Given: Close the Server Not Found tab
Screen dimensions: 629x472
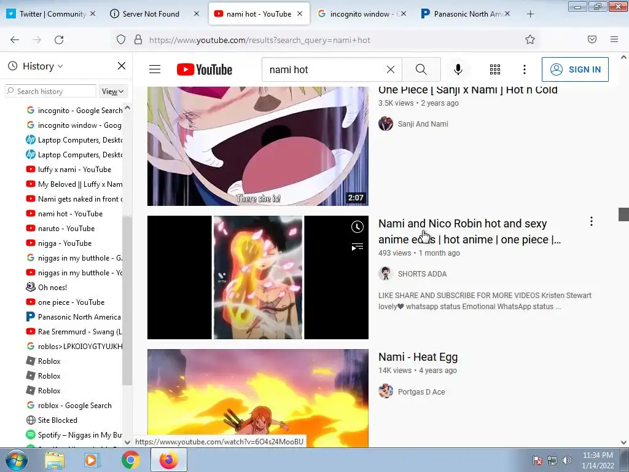Looking at the screenshot, I should point(196,14).
